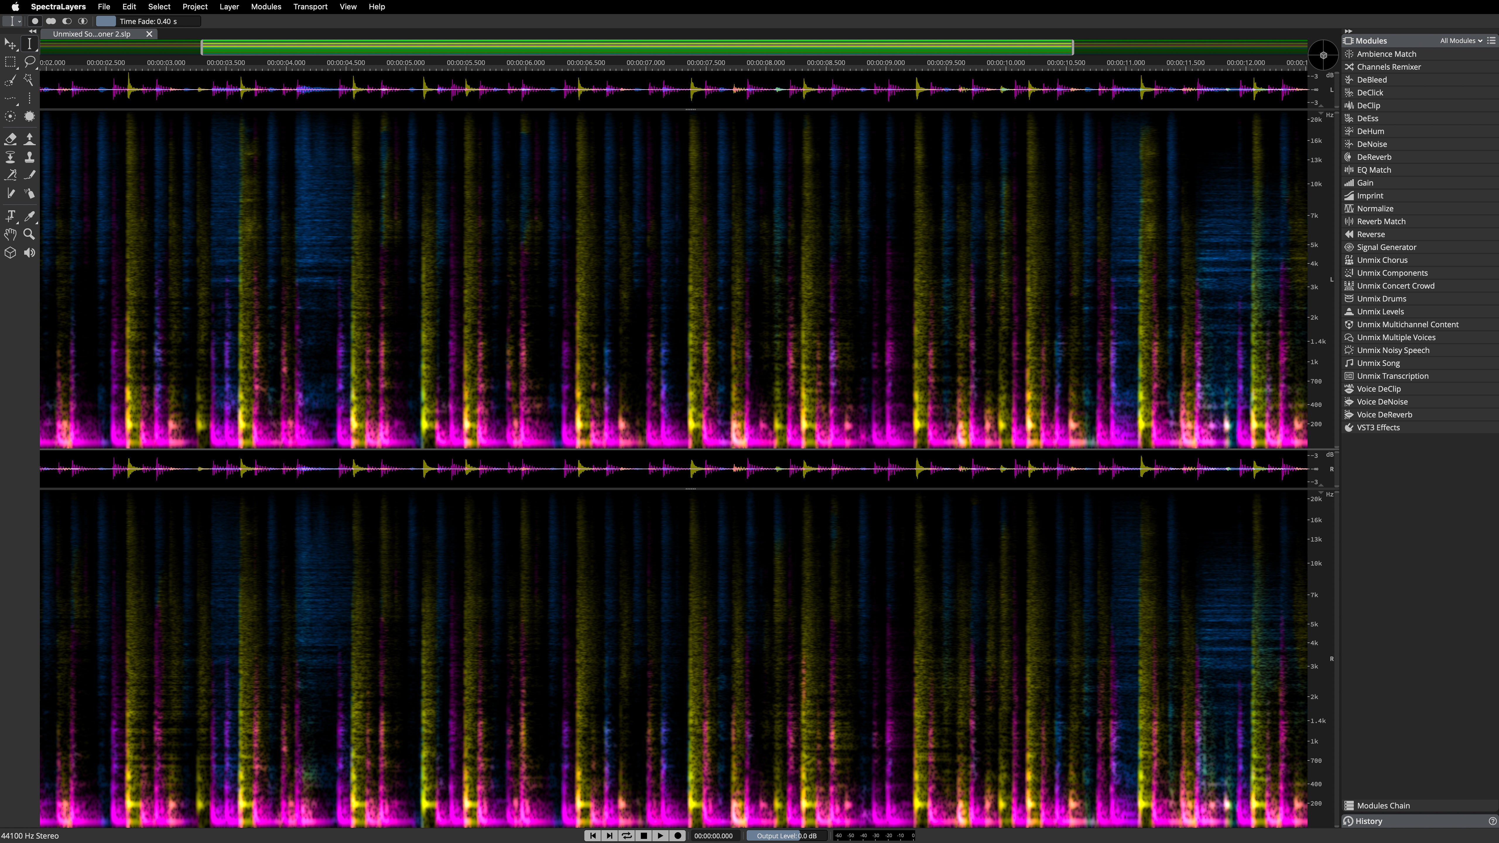
Task: Open the Unmix Song module
Action: (x=1419, y=363)
